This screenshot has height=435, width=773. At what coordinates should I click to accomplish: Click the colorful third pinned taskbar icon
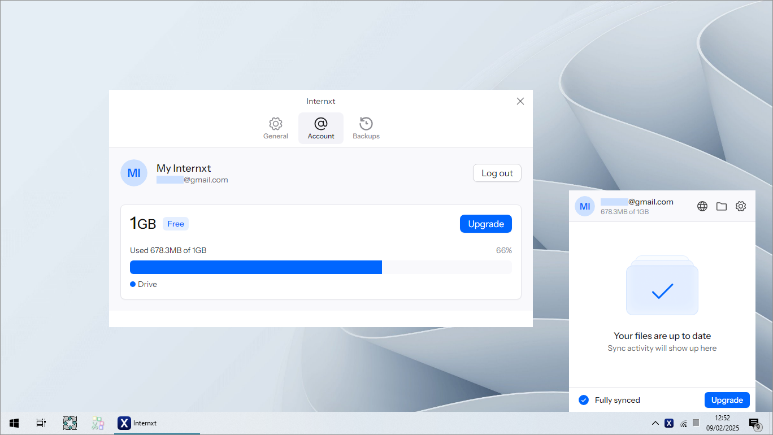[98, 423]
